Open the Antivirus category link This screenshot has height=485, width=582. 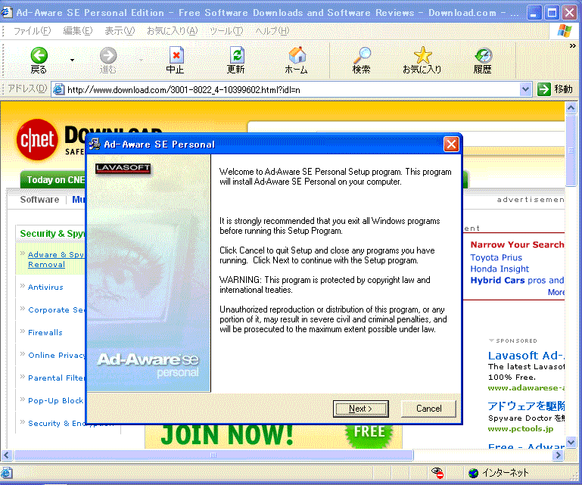pos(45,287)
